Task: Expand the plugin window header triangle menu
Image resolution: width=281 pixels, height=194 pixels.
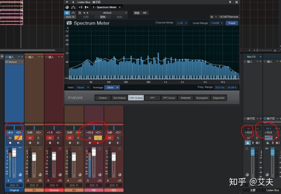Action: coord(67,2)
